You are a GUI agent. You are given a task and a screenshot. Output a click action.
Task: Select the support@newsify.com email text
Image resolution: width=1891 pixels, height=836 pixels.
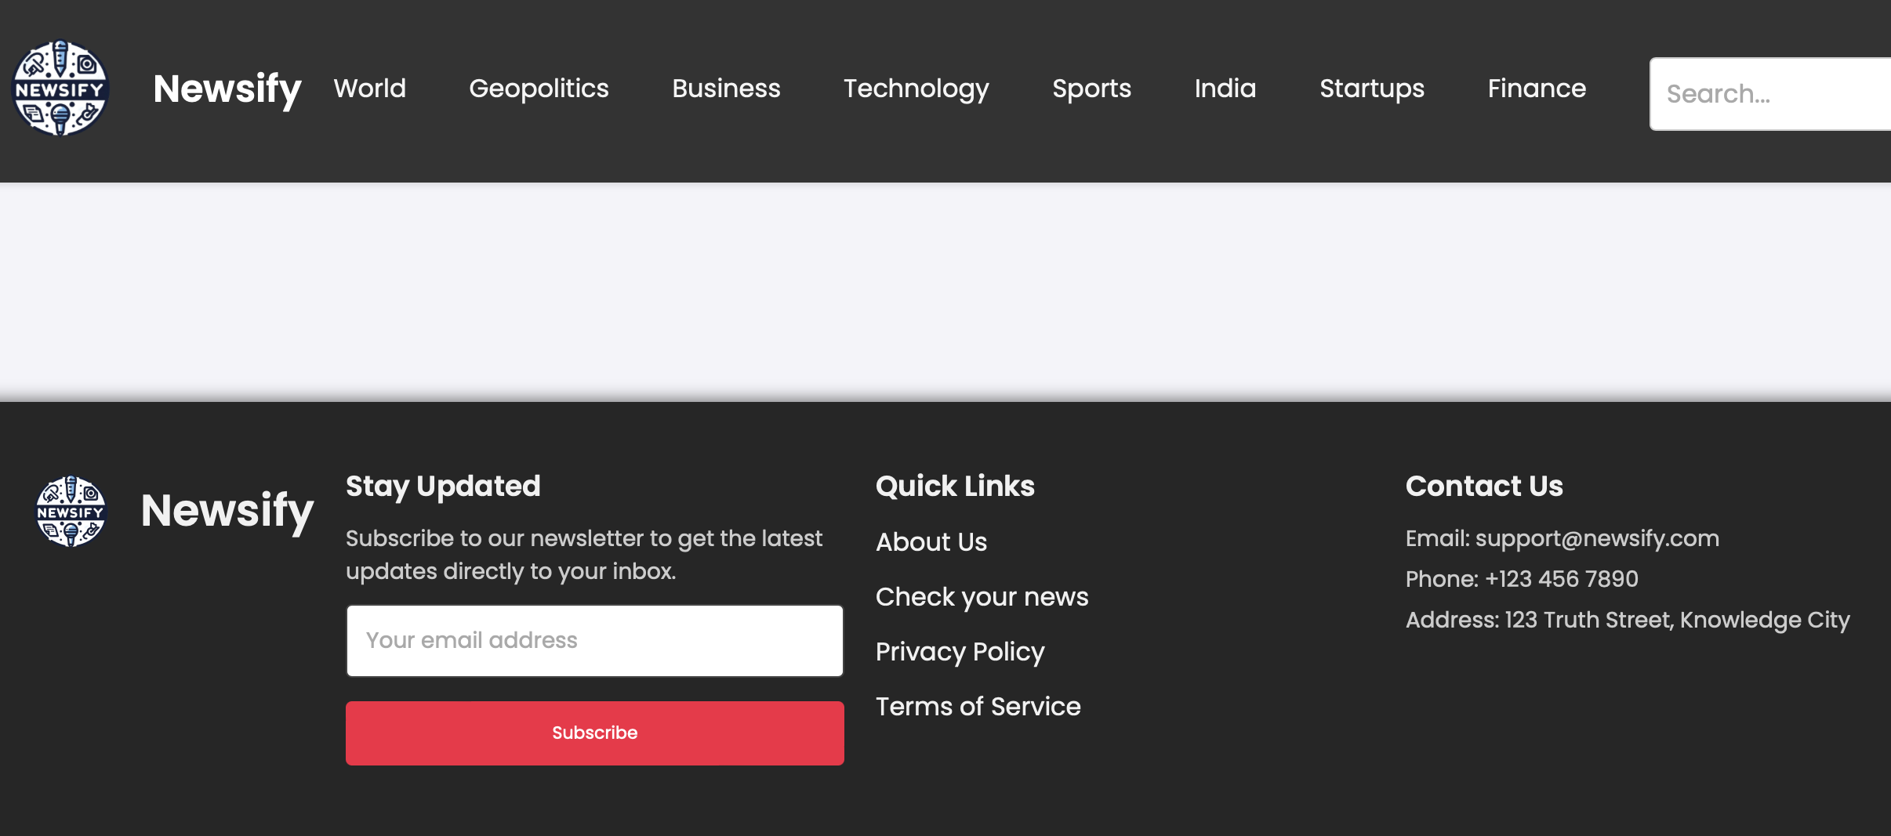(1597, 538)
